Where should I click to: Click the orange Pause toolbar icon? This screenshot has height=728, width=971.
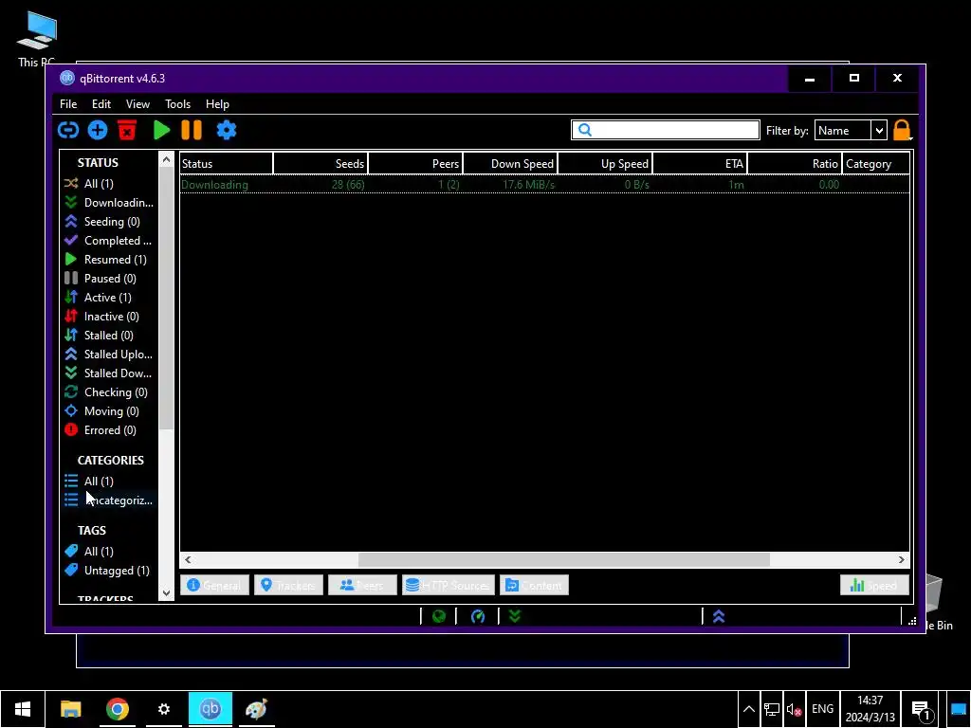click(x=192, y=130)
